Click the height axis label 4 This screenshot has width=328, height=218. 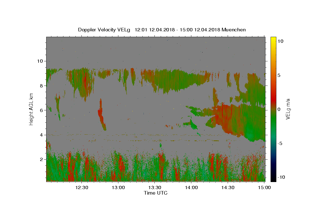pyautogui.click(x=42, y=135)
